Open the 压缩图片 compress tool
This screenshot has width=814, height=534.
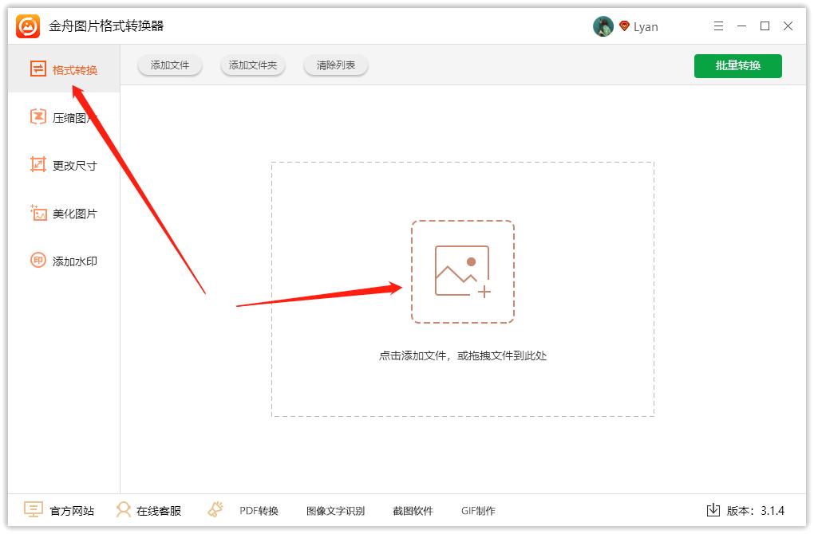[x=64, y=118]
